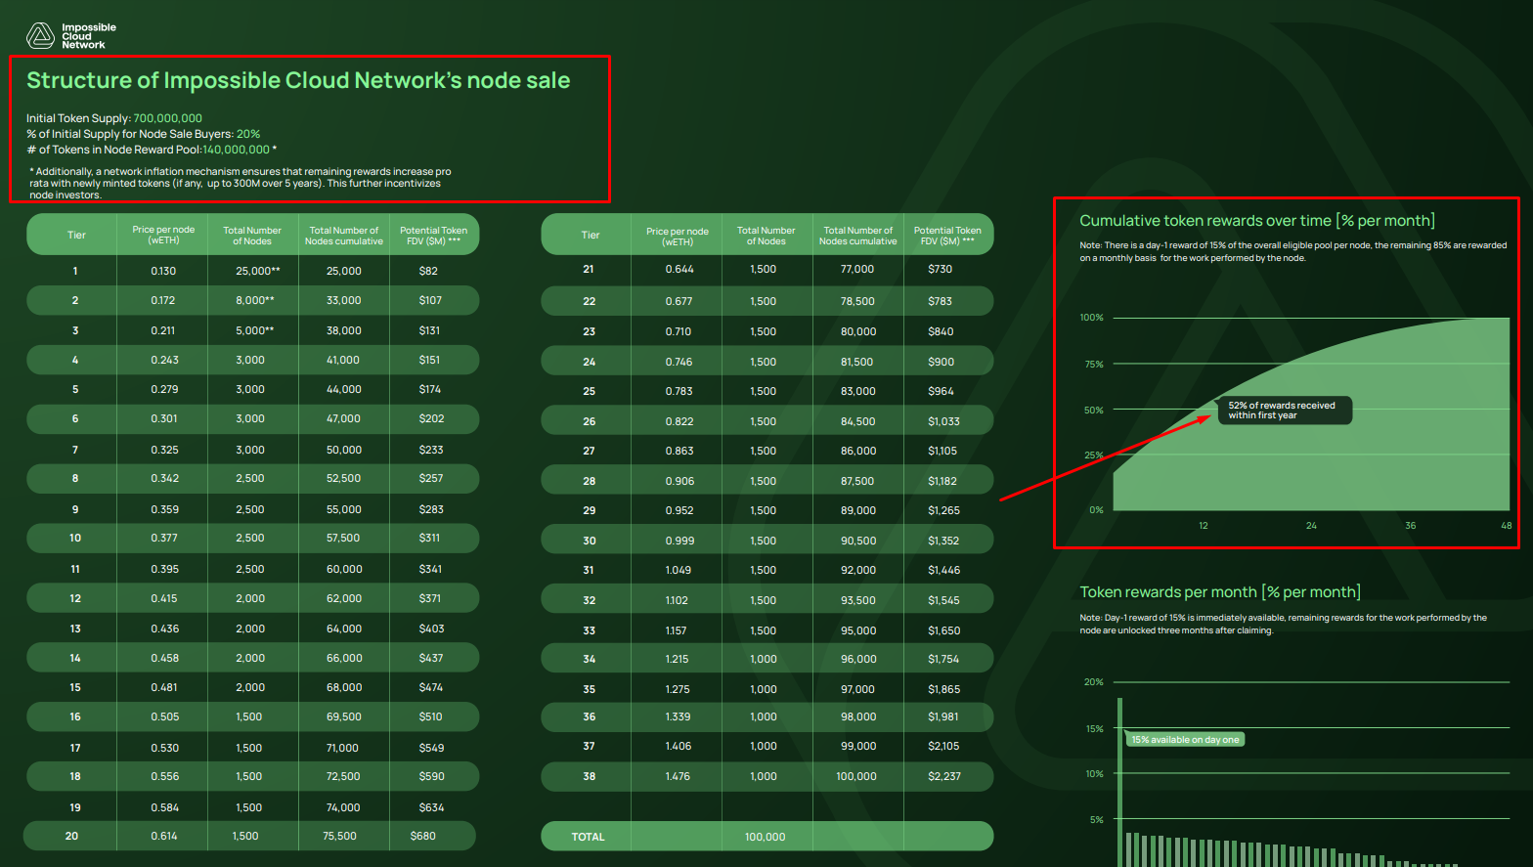Click the $840 FDV value
This screenshot has width=1533, height=867.
[941, 331]
